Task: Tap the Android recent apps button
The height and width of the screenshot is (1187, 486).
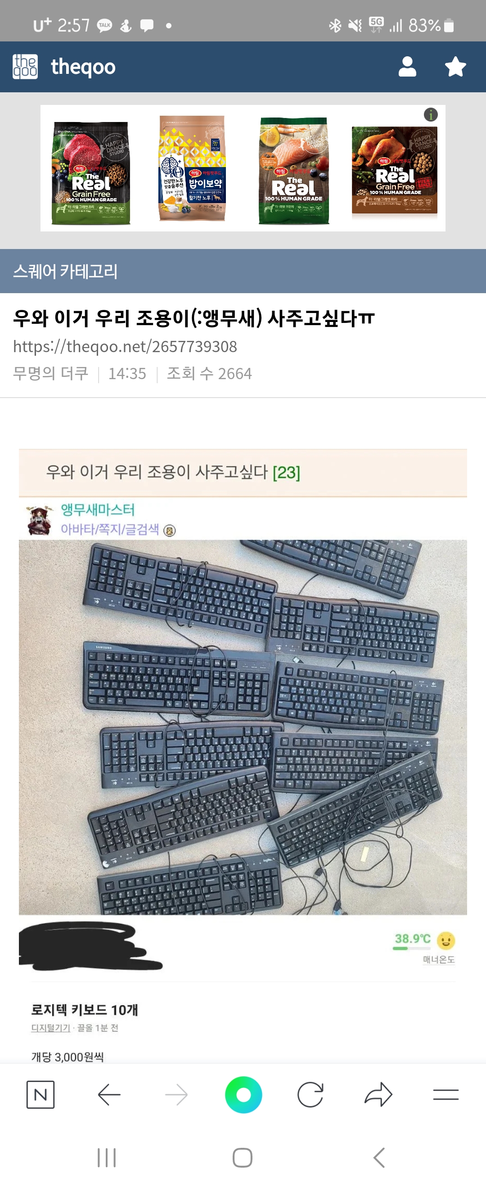Action: [x=106, y=1158]
